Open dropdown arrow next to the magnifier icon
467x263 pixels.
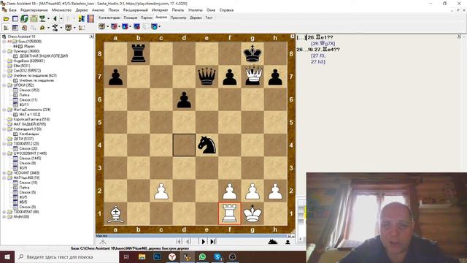pyautogui.click(x=48, y=28)
